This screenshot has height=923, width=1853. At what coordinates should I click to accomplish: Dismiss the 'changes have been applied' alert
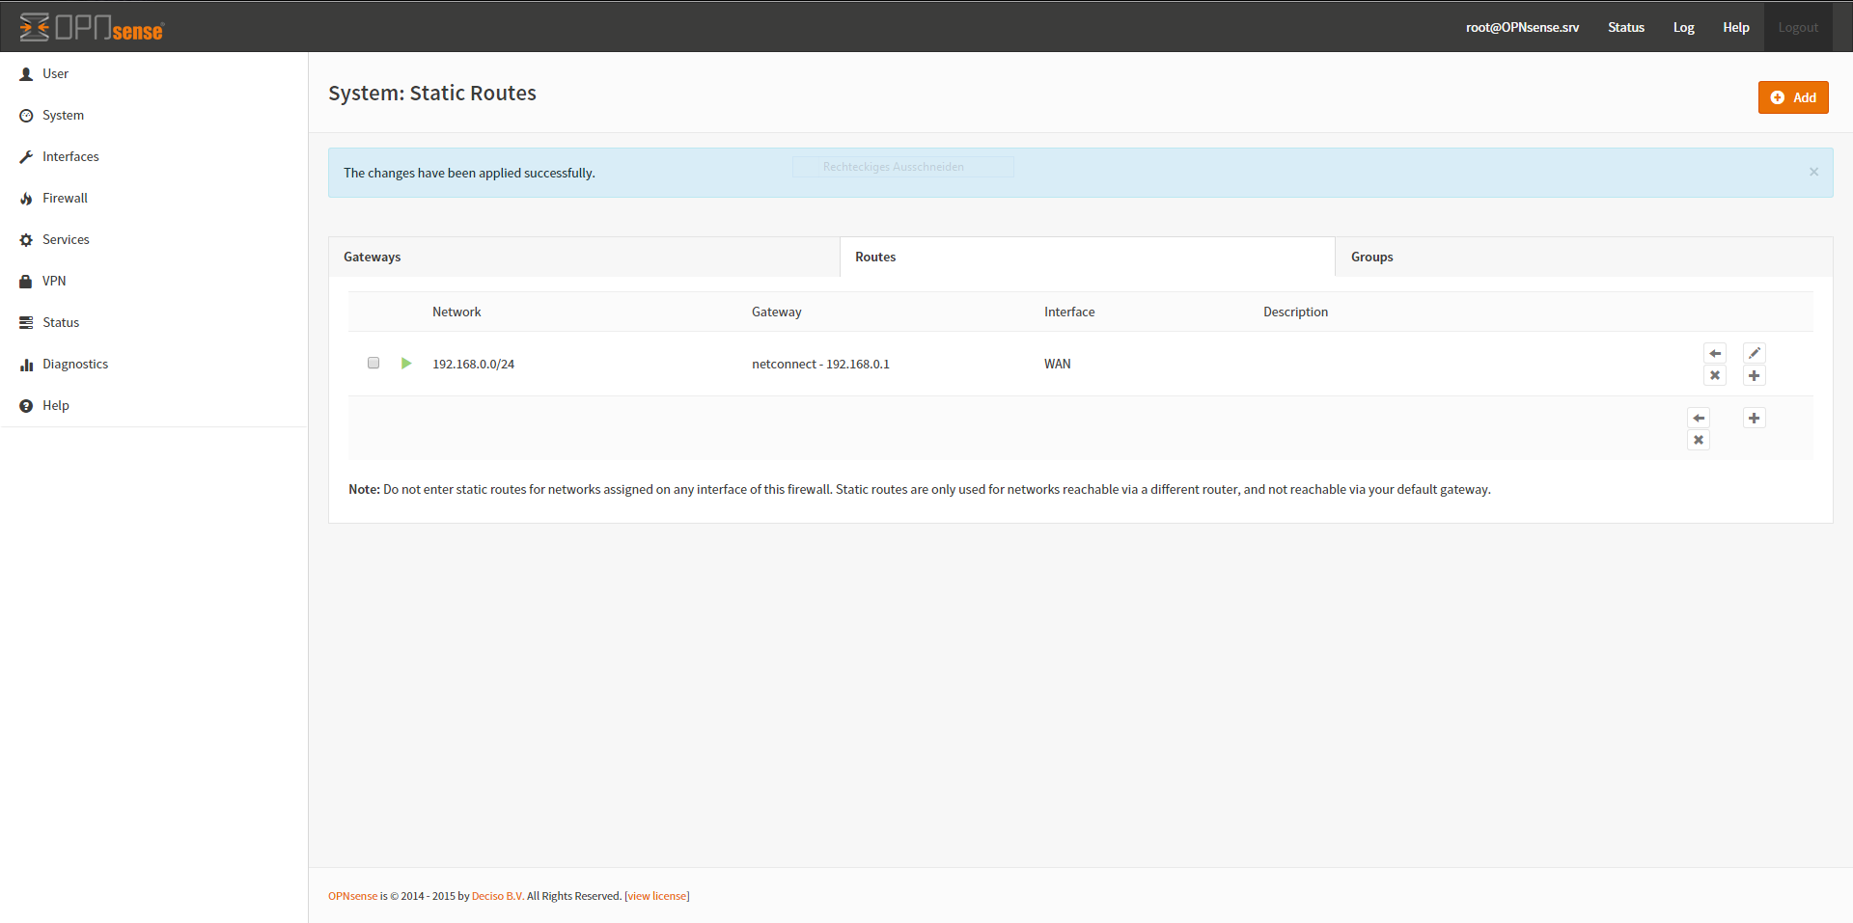point(1813,172)
